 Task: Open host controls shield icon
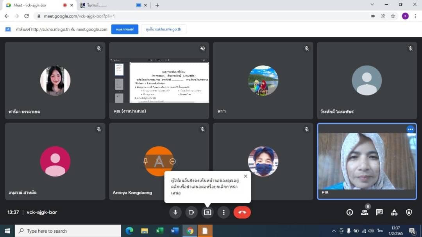click(x=409, y=212)
